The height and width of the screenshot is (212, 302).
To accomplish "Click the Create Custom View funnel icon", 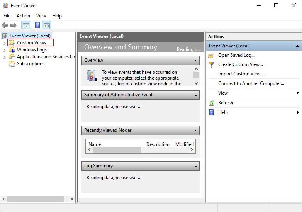I will coord(211,64).
